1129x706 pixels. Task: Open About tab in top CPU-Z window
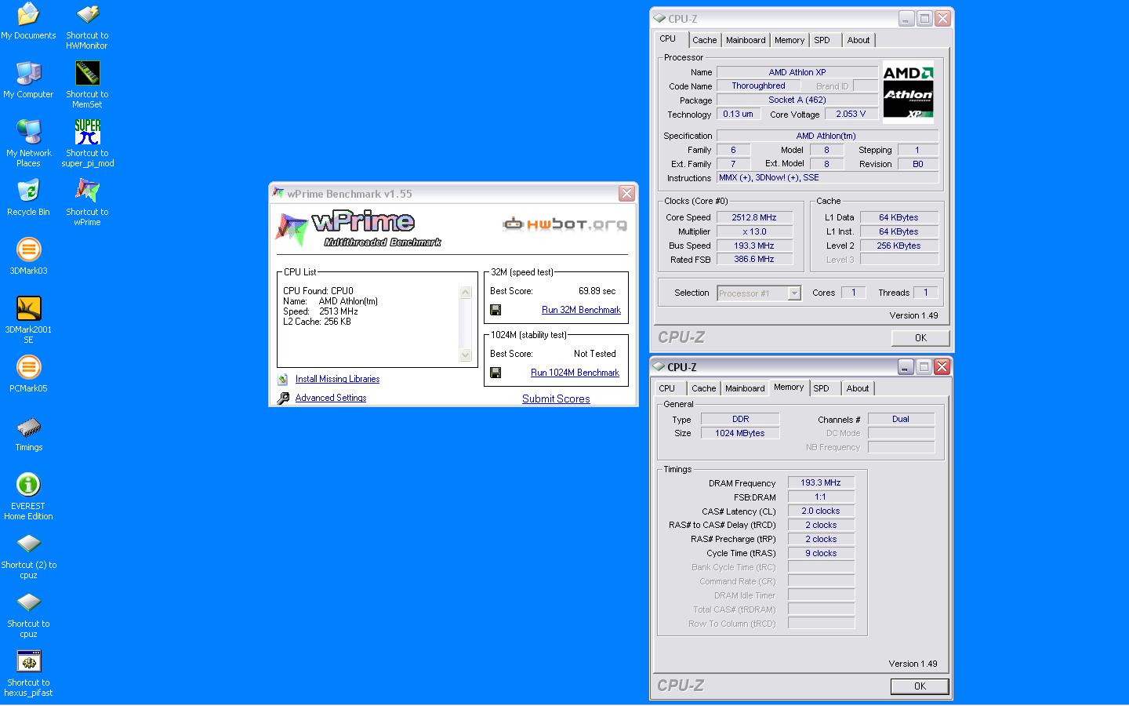point(859,40)
